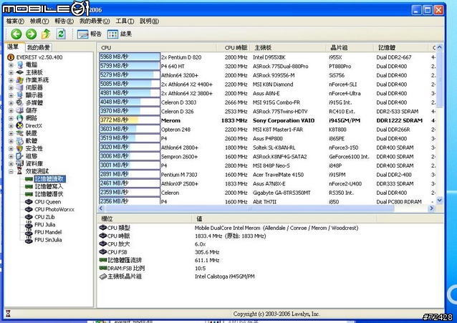
Task: Sort by the 晶片組 column header
Action: [x=350, y=47]
